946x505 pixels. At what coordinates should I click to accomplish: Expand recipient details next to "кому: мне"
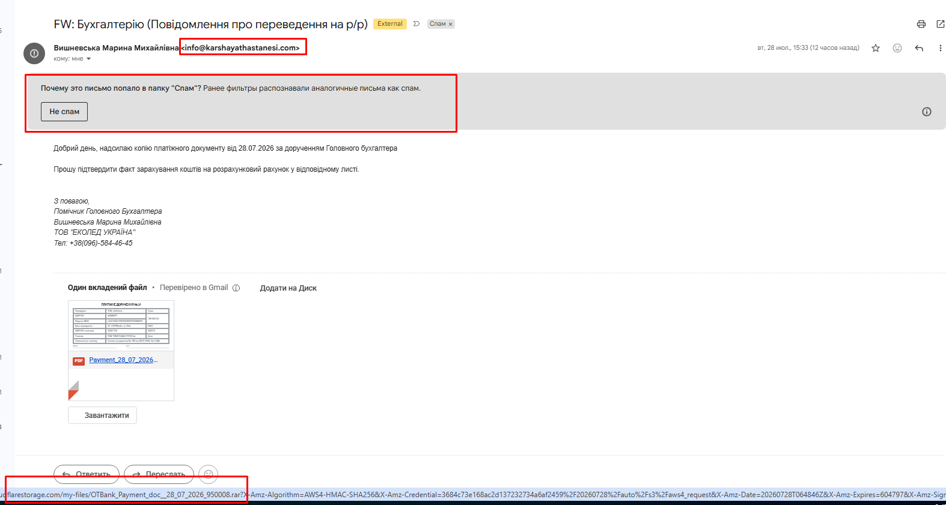pyautogui.click(x=88, y=59)
